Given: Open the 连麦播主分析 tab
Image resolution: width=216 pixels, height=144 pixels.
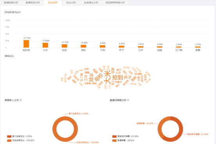Looking at the screenshot, I should [91, 3].
